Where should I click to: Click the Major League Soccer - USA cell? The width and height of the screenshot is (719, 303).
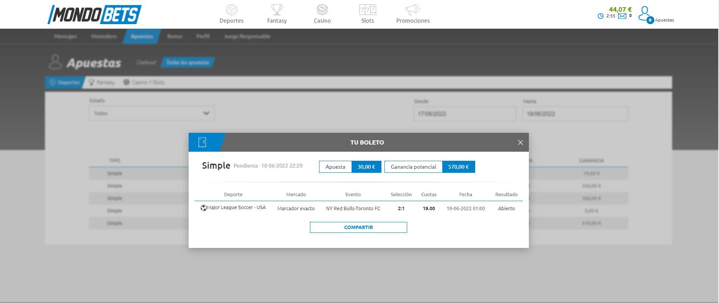tap(236, 208)
